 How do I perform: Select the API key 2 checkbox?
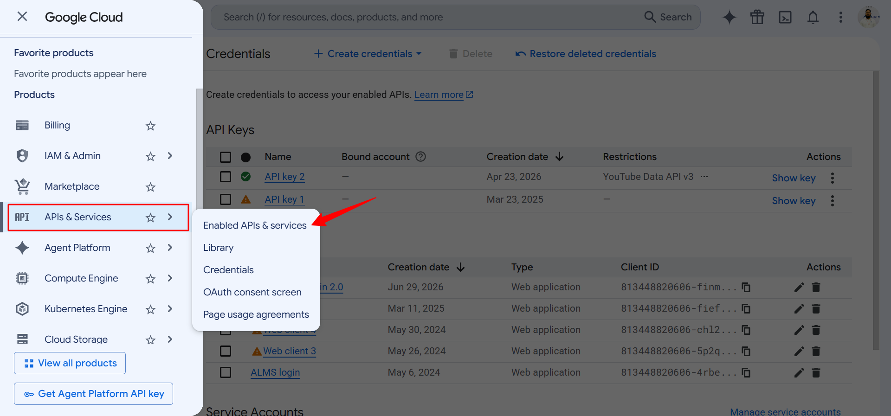point(226,177)
